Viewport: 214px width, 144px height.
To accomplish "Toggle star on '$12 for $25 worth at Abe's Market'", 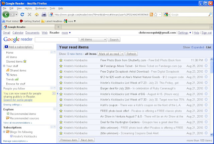I will click(61, 77).
